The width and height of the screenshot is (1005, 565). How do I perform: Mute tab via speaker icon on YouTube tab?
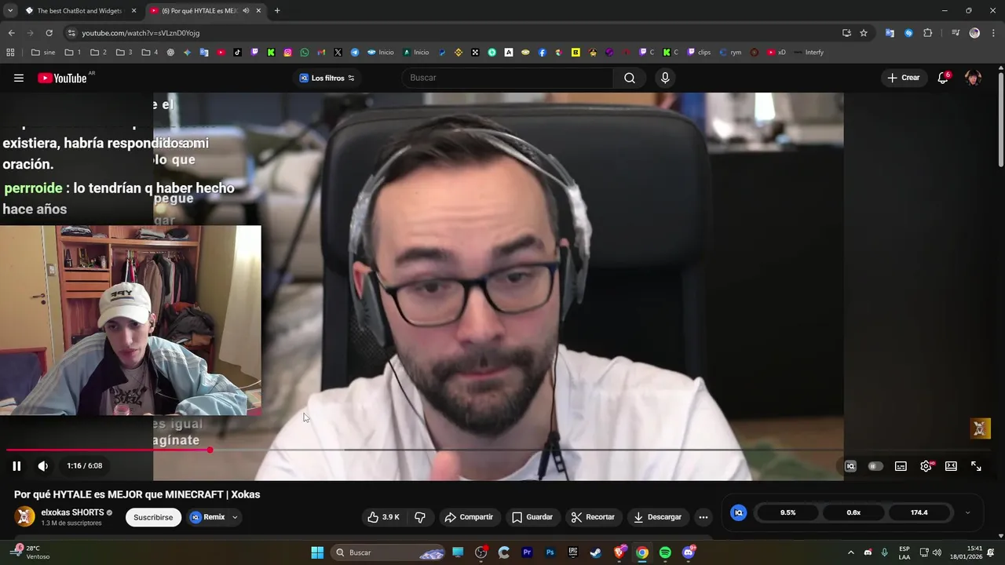tap(246, 11)
